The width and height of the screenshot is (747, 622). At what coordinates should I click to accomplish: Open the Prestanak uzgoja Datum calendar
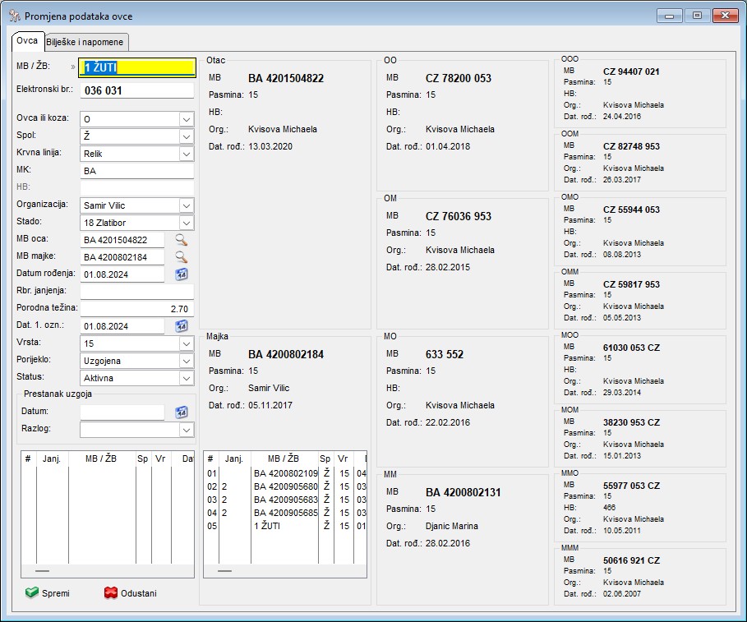182,412
